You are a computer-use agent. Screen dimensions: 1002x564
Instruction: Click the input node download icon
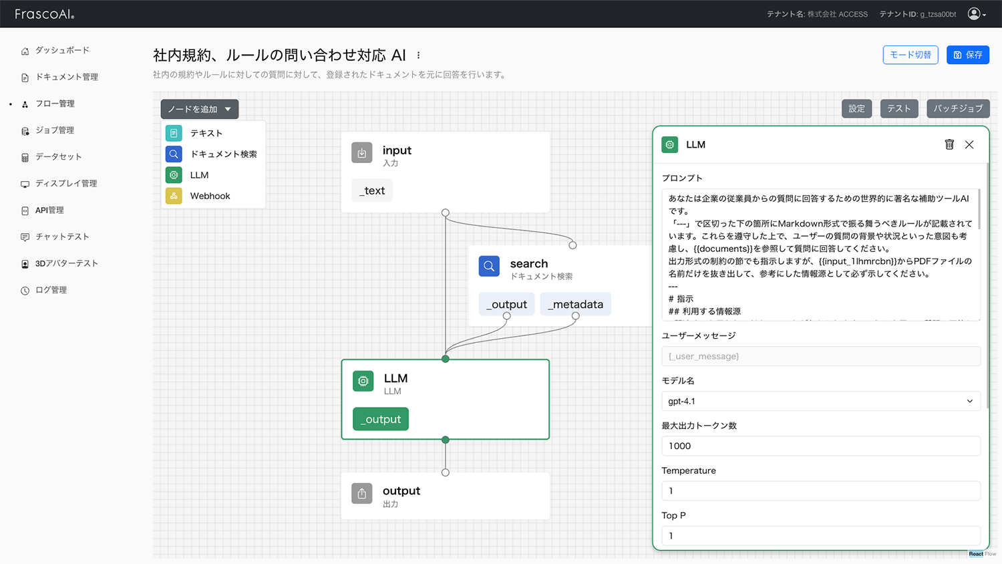coord(361,153)
